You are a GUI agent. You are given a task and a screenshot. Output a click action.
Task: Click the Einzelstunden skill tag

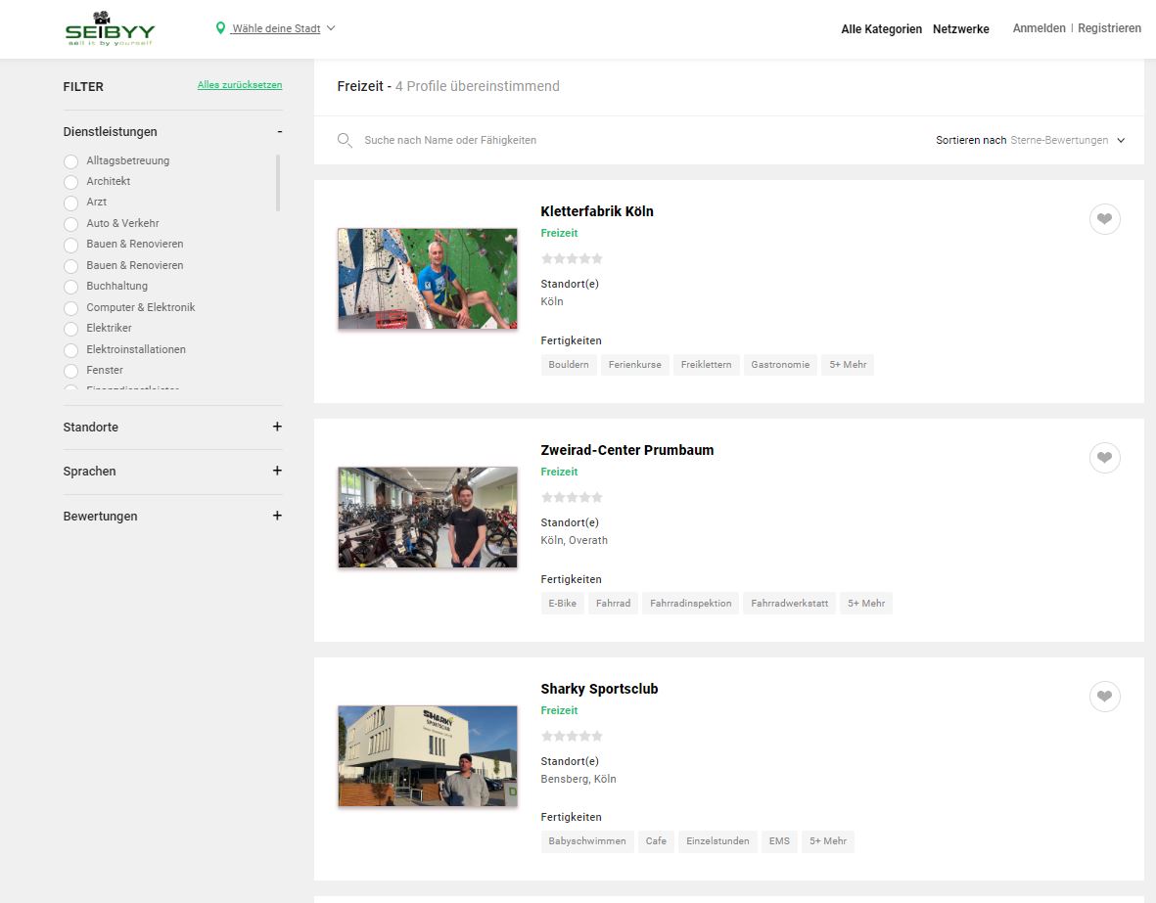point(718,841)
